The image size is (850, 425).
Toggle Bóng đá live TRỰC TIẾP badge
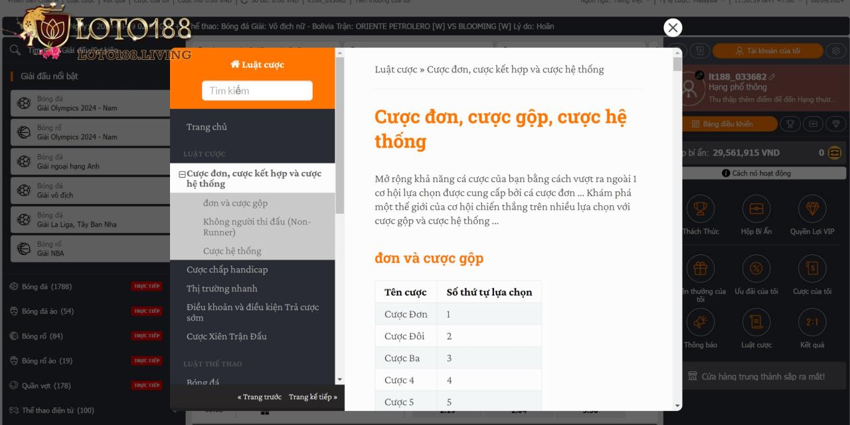[x=146, y=286]
